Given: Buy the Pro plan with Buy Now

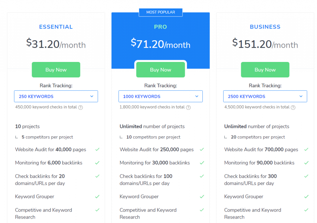Looking at the screenshot, I should pos(161,70).
